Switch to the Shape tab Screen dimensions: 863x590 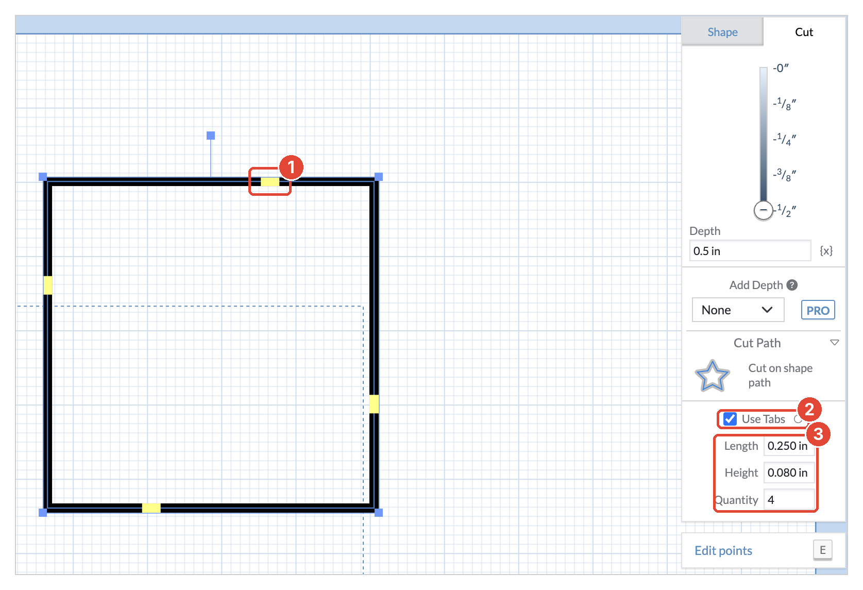[722, 32]
